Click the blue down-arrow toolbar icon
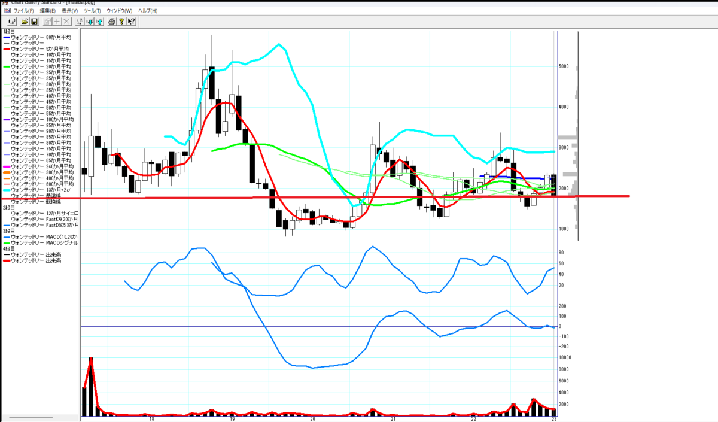 tap(89, 22)
